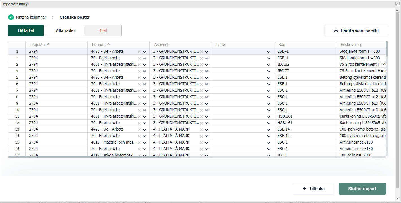Click the green checkmark beside Matcha kolumner
The height and width of the screenshot is (203, 401).
(x=11, y=17)
